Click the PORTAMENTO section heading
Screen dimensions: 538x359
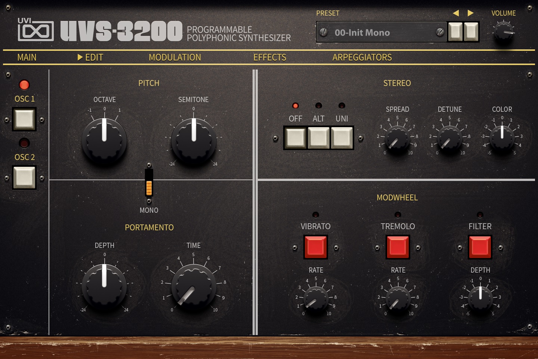tap(149, 227)
